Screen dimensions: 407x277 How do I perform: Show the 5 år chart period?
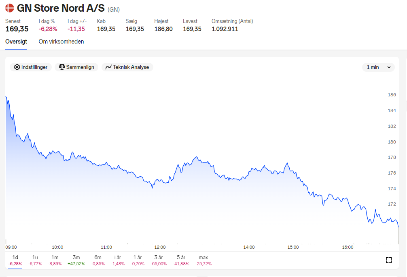click(x=181, y=260)
